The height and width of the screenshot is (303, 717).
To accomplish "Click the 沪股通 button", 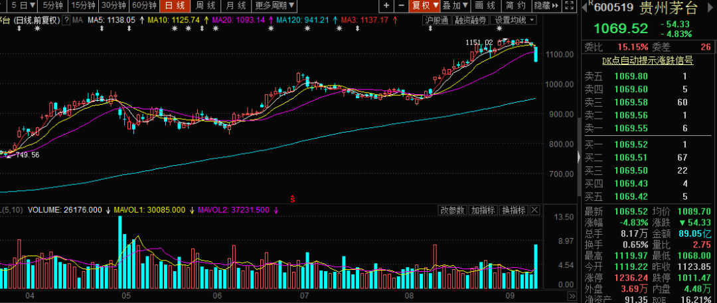I will (436, 20).
